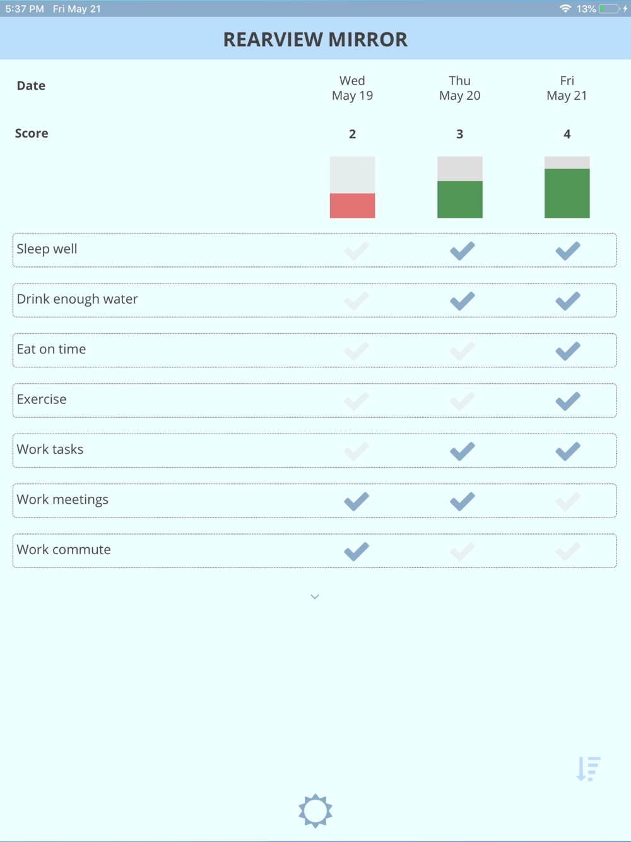Expand more rows with the down chevron
631x842 pixels.
click(315, 596)
